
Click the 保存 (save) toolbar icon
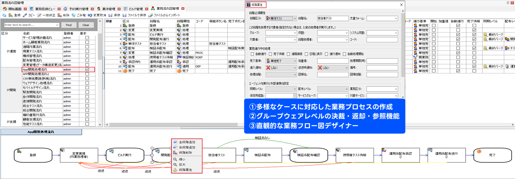(x=110, y=15)
